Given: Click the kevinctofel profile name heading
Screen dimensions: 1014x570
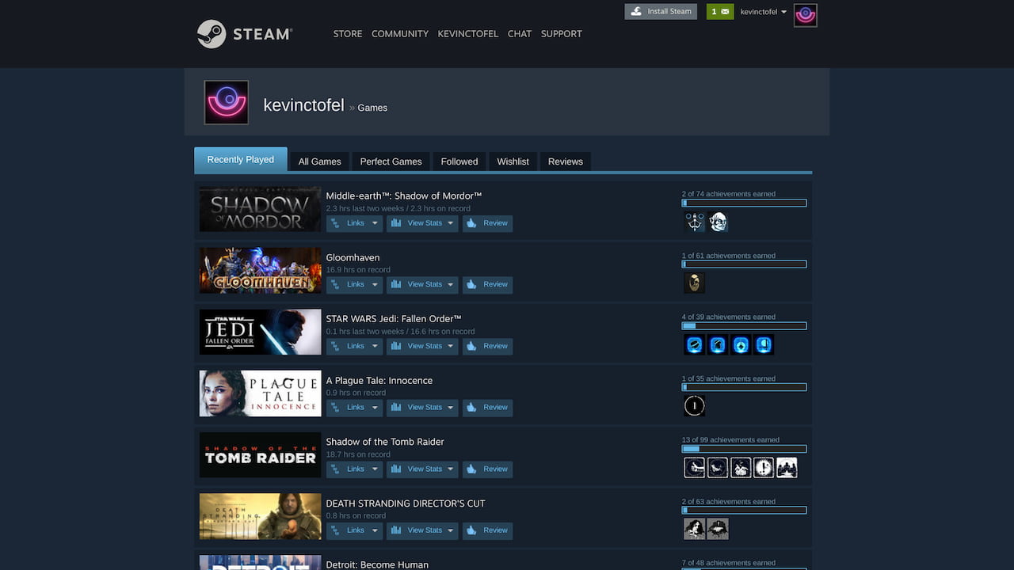Looking at the screenshot, I should click(303, 105).
